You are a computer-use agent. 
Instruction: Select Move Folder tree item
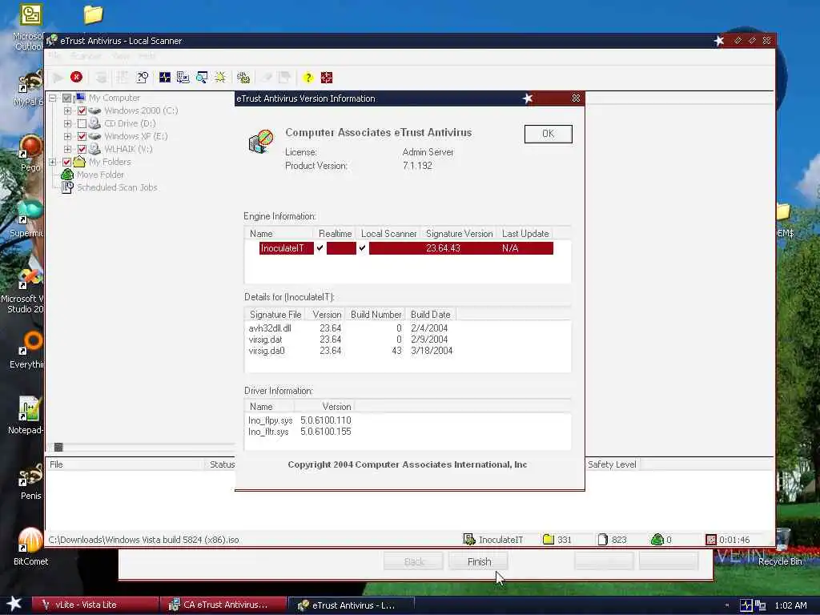[100, 175]
